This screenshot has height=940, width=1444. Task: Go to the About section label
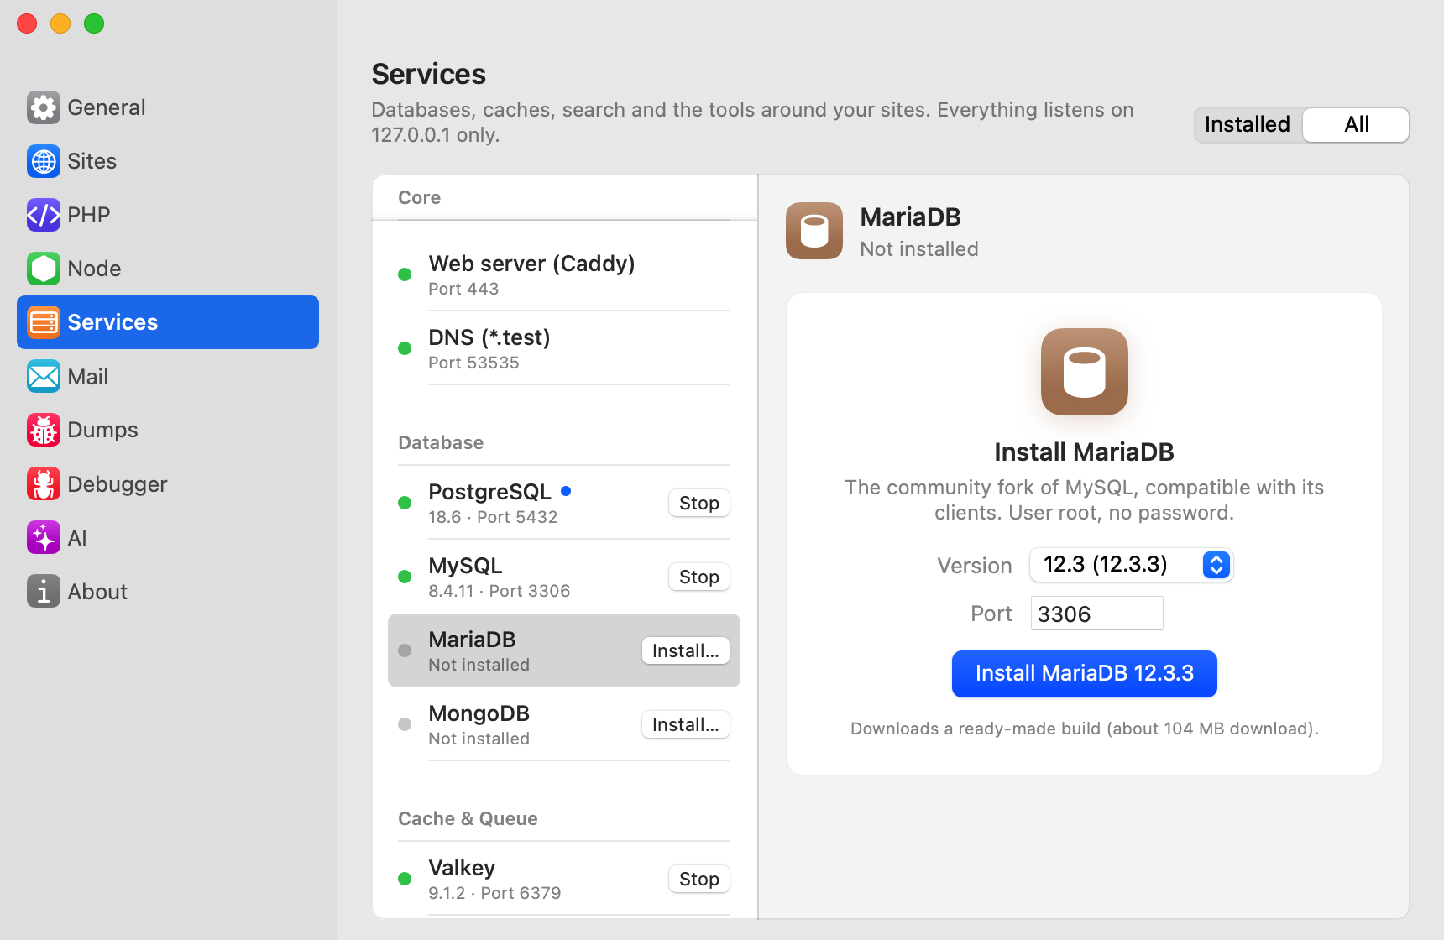(97, 592)
